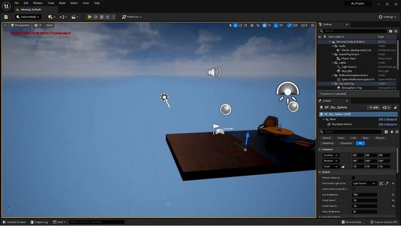Toggle the Details favorites star filter
This screenshot has width=401, height=226.
click(x=392, y=132)
